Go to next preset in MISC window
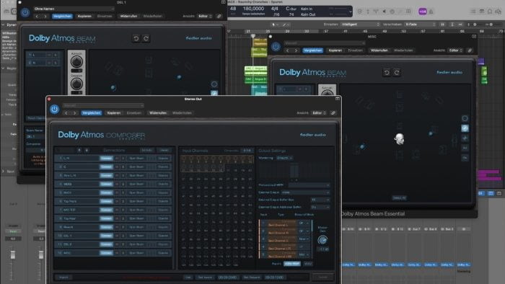 [296, 50]
